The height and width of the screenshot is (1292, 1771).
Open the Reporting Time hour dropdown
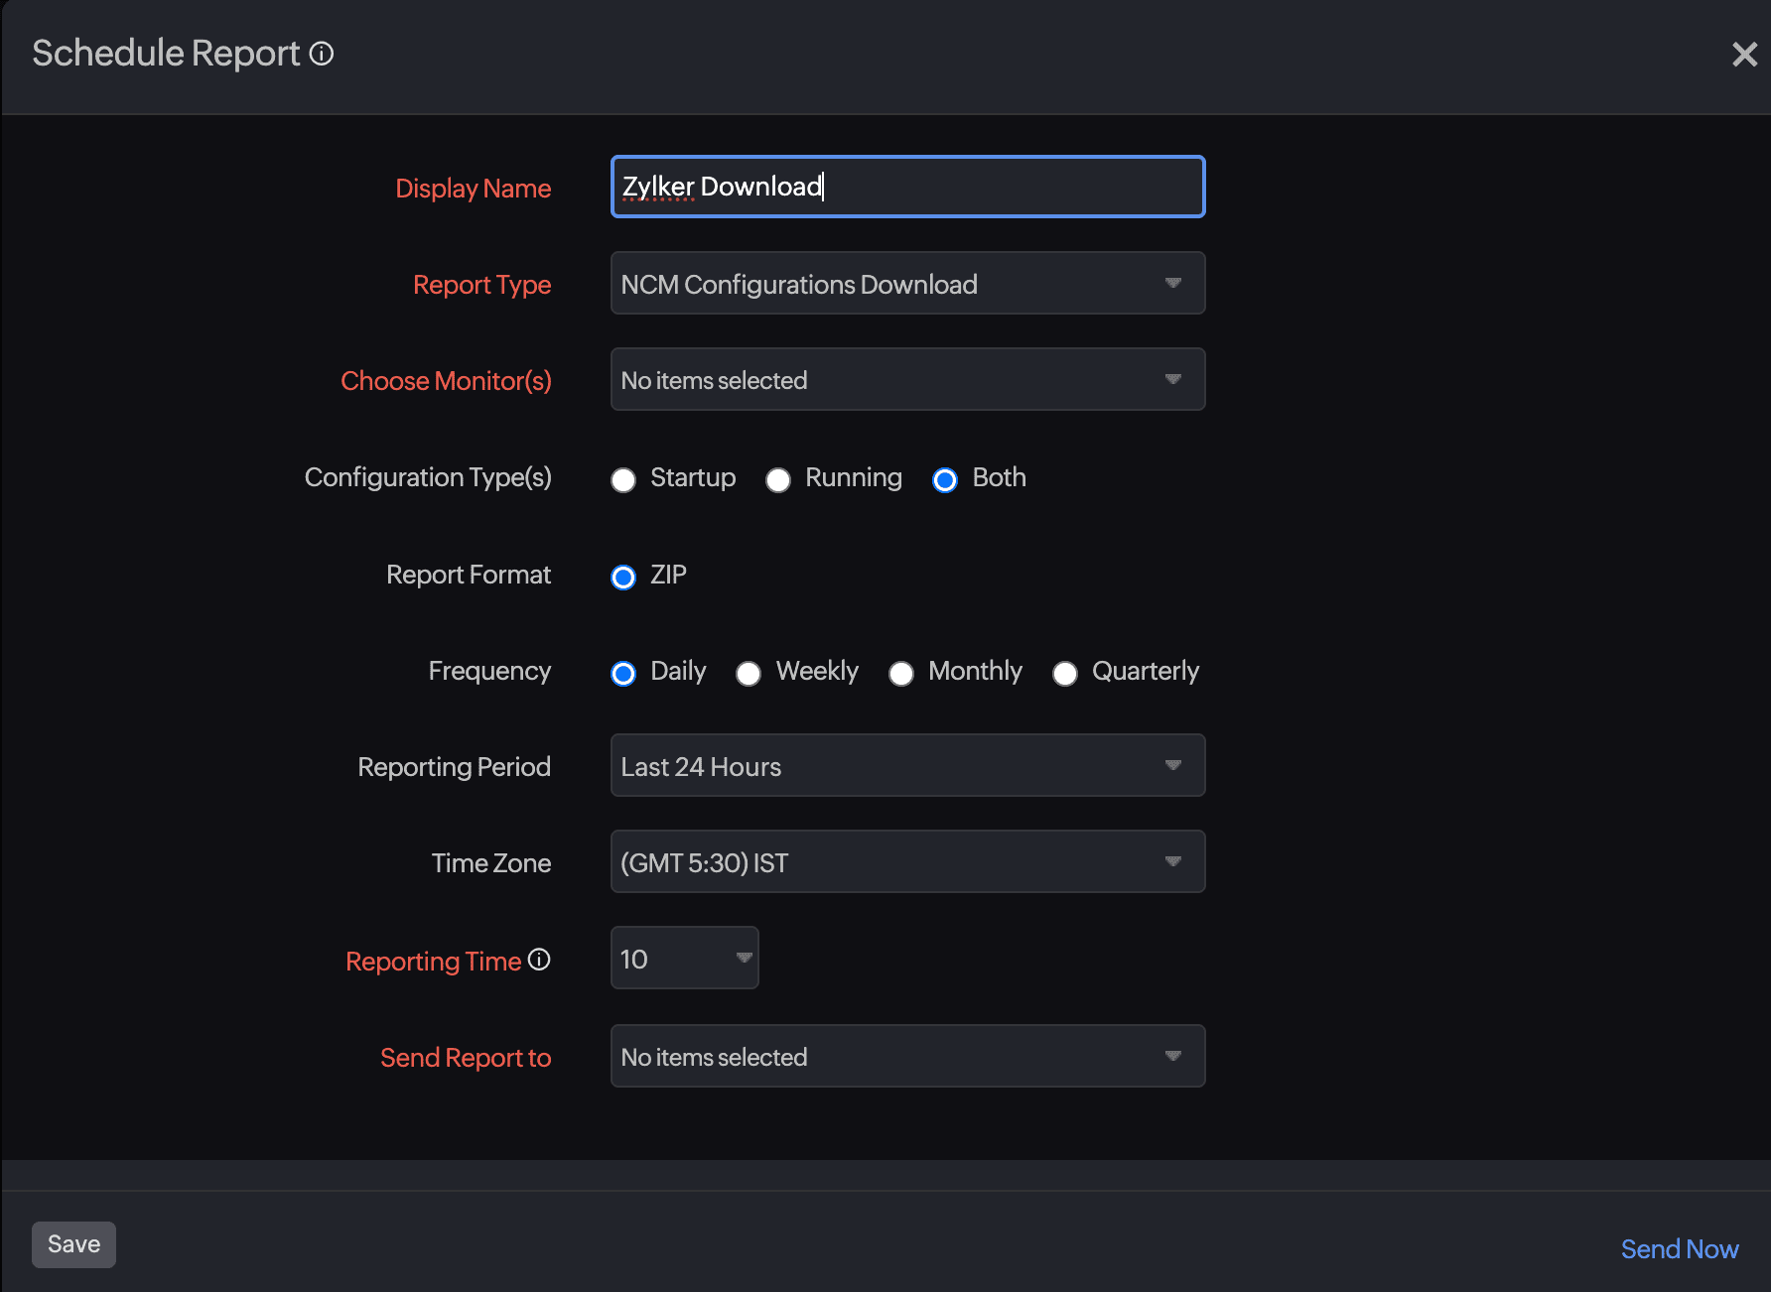[x=684, y=959]
